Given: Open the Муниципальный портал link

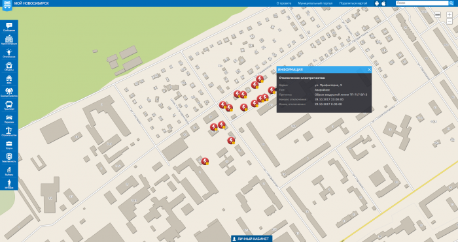Looking at the screenshot, I should click(x=315, y=3).
